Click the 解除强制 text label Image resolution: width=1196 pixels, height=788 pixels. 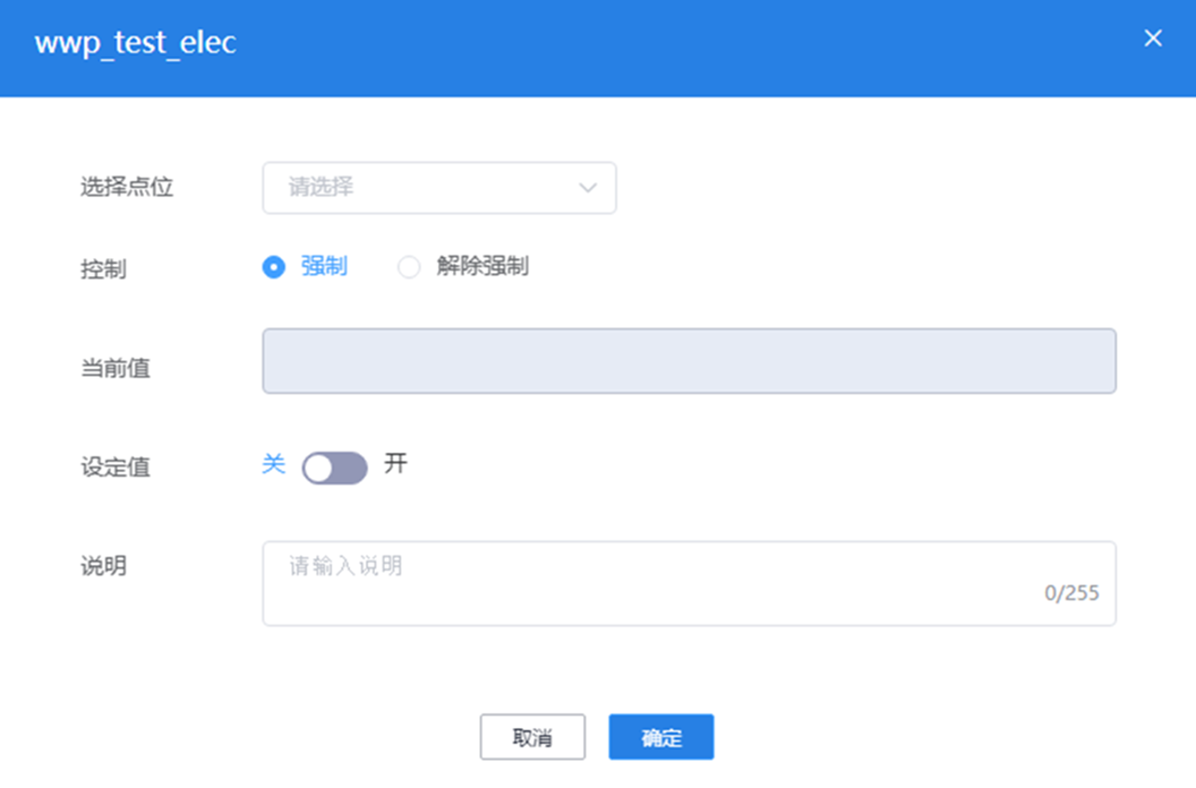(x=482, y=266)
